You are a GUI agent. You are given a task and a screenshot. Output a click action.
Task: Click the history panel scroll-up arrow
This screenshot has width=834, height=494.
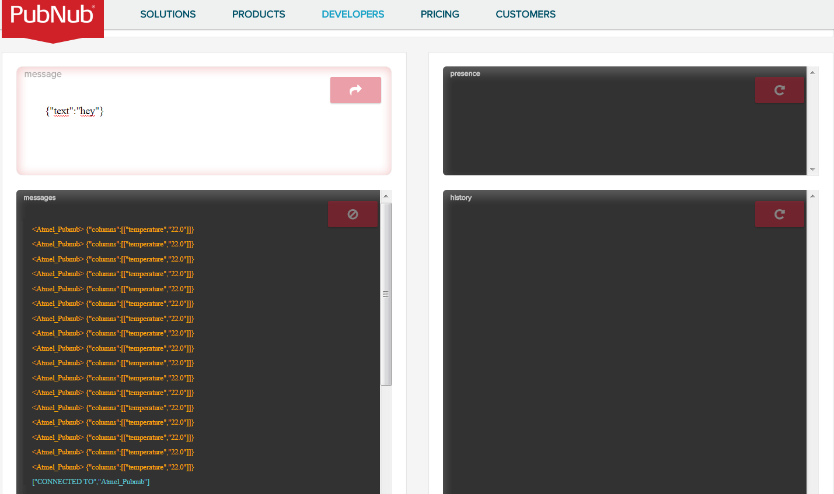[x=812, y=196]
